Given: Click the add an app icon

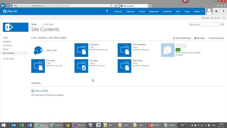Looking at the screenshot, I should click(x=38, y=50).
